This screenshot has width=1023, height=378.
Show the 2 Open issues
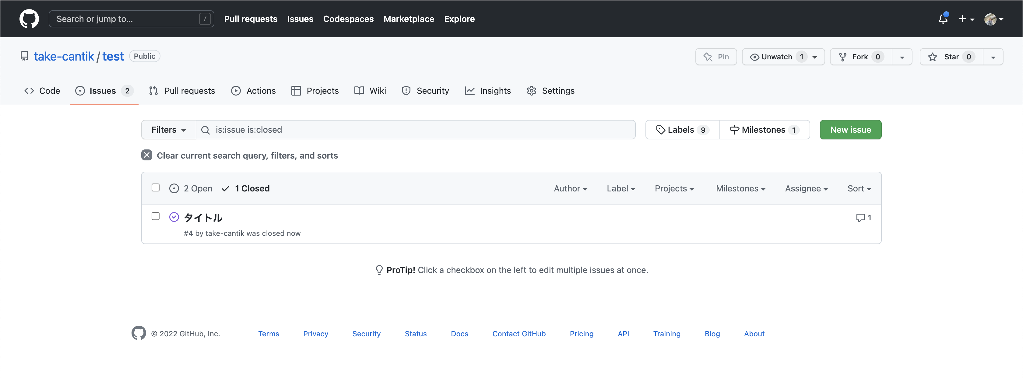tap(191, 189)
